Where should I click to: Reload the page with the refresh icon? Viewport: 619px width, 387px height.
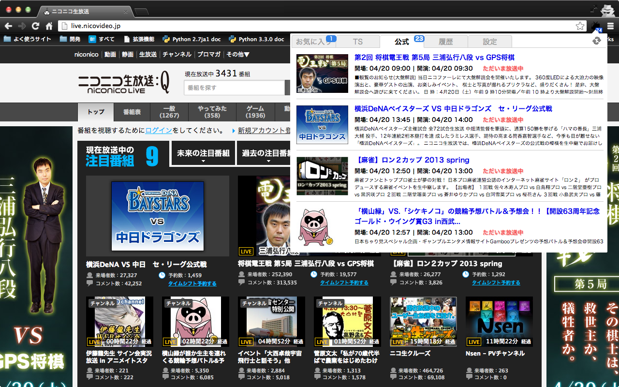pyautogui.click(x=35, y=26)
